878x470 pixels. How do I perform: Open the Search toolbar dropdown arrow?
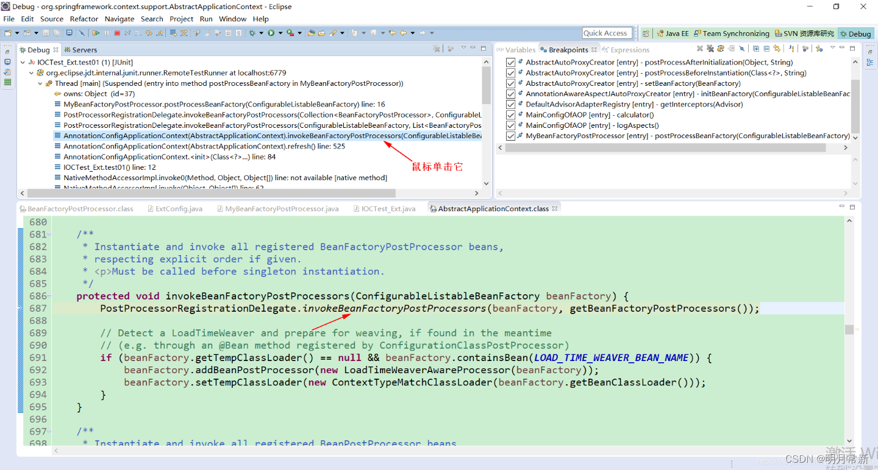[342, 33]
